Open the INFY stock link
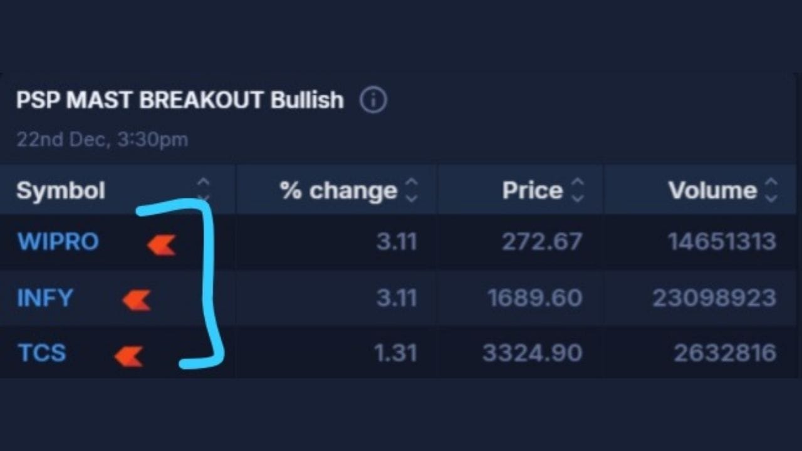The image size is (802, 451). point(45,298)
